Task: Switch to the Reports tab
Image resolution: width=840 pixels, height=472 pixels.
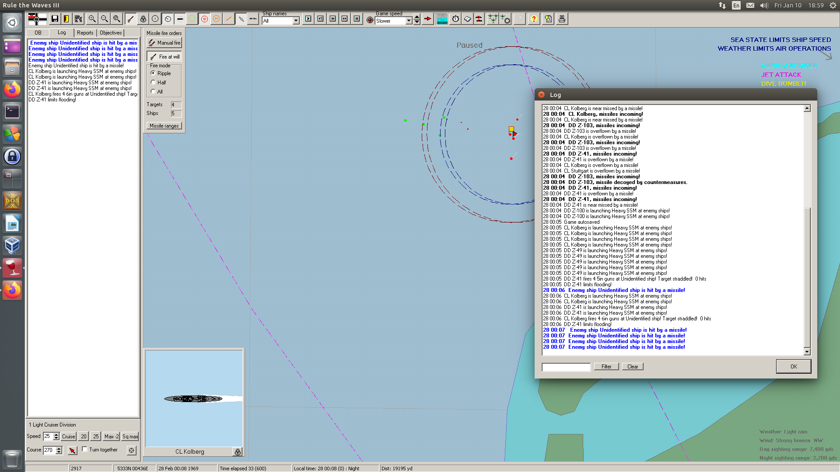Action: pos(85,33)
